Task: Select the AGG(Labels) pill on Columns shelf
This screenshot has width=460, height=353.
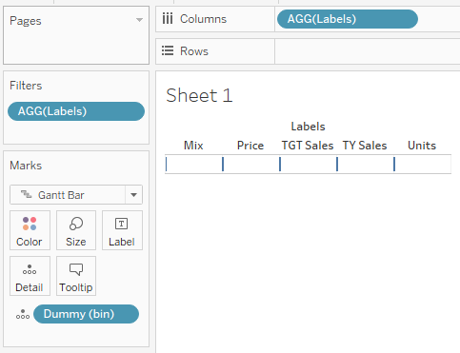Action: (x=348, y=19)
